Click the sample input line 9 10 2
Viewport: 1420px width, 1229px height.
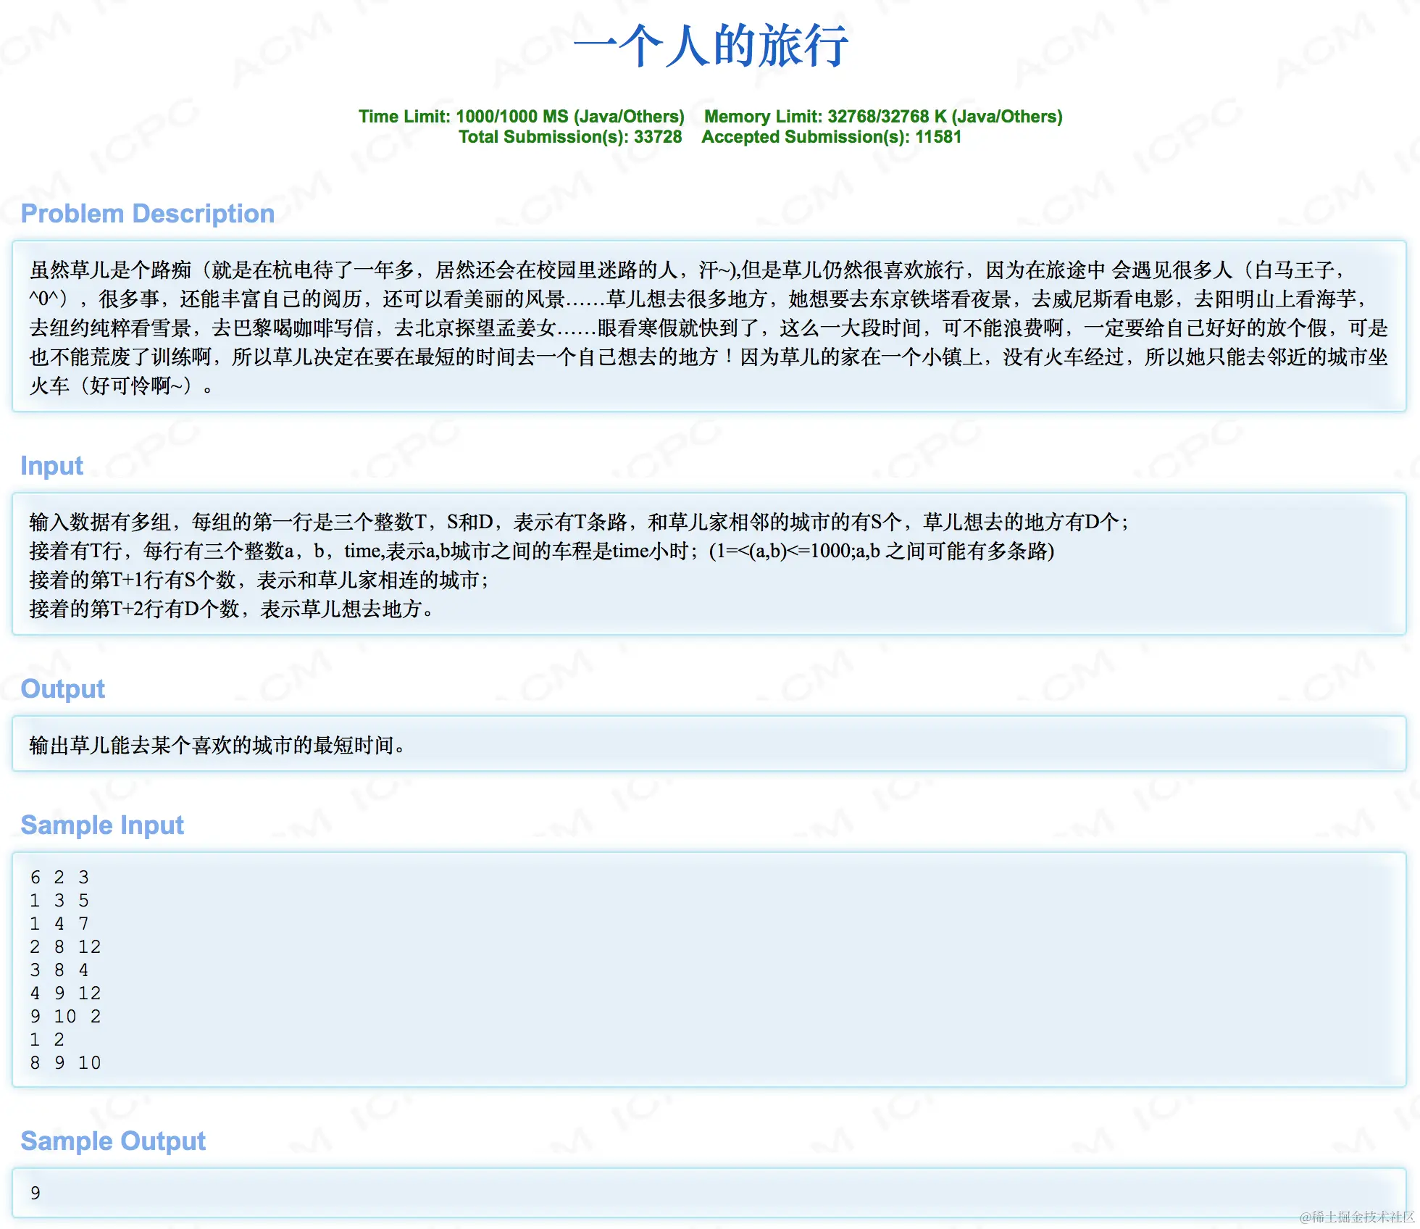coord(65,1017)
